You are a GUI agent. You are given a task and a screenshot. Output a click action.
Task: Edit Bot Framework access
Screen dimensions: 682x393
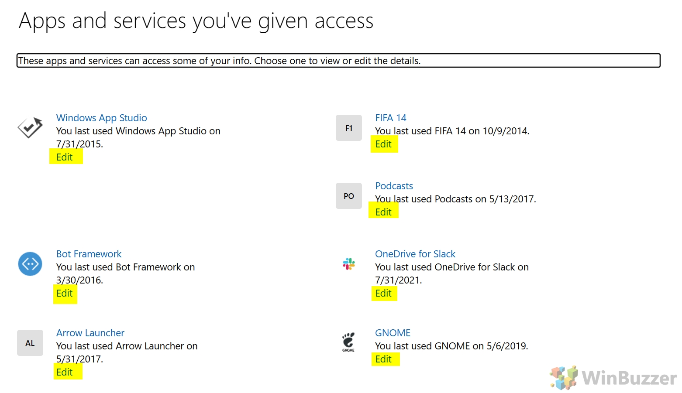click(x=65, y=293)
